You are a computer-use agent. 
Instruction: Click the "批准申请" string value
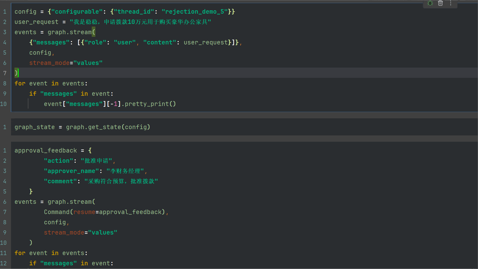pyautogui.click(x=96, y=161)
